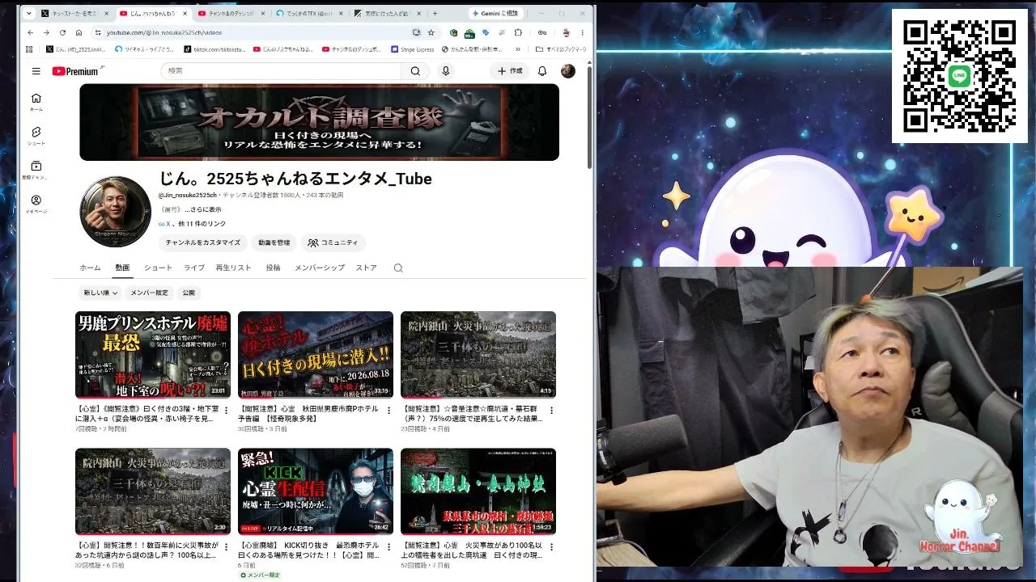Image resolution: width=1036 pixels, height=582 pixels.
Task: Switch to the ライブ channel tab
Action: [193, 268]
